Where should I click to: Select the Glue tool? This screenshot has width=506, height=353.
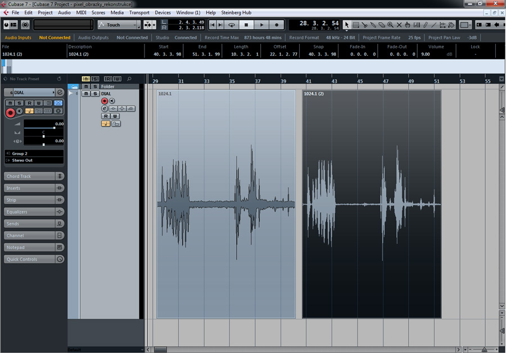click(x=373, y=25)
